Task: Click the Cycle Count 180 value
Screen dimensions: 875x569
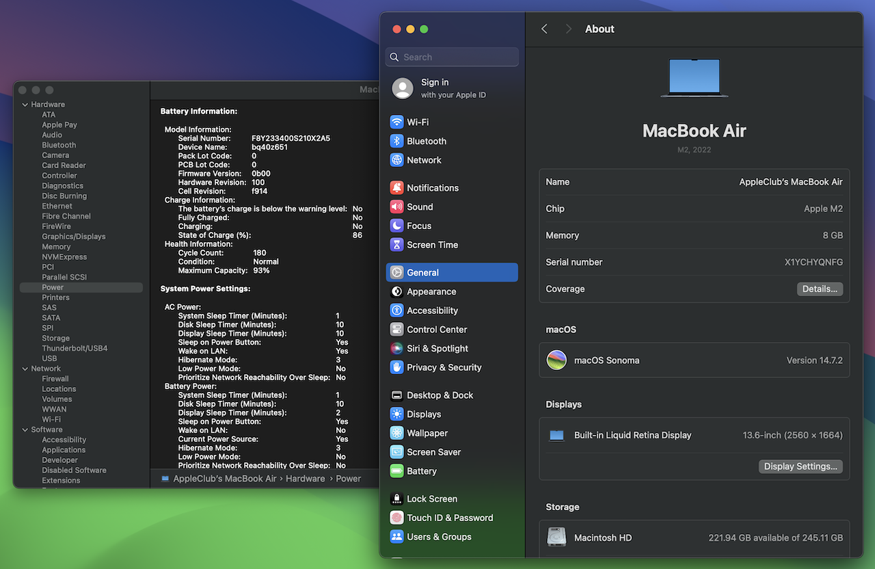Action: [x=259, y=253]
